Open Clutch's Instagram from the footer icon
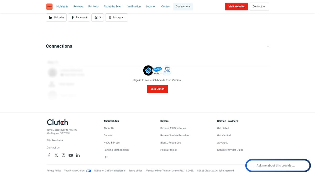Image resolution: width=315 pixels, height=177 pixels. click(x=63, y=155)
